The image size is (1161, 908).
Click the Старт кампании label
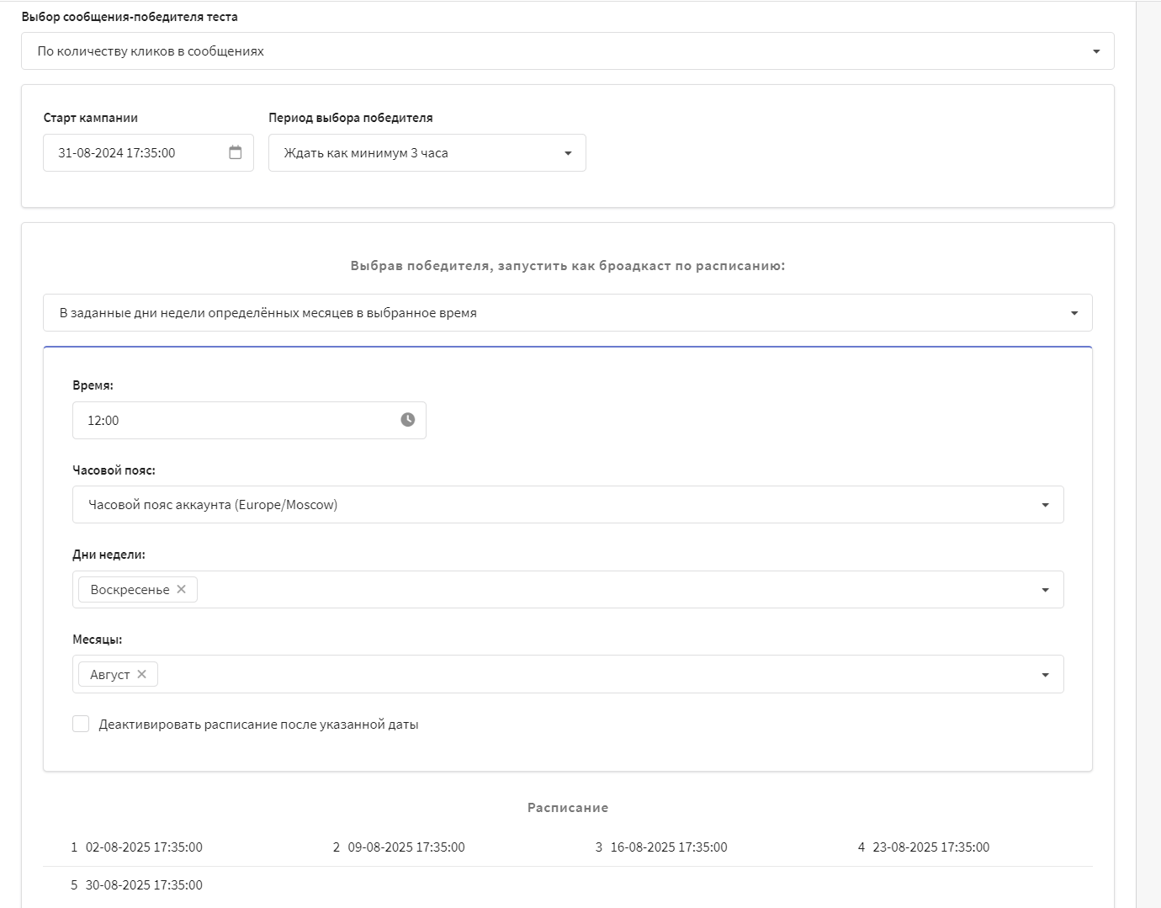click(91, 118)
